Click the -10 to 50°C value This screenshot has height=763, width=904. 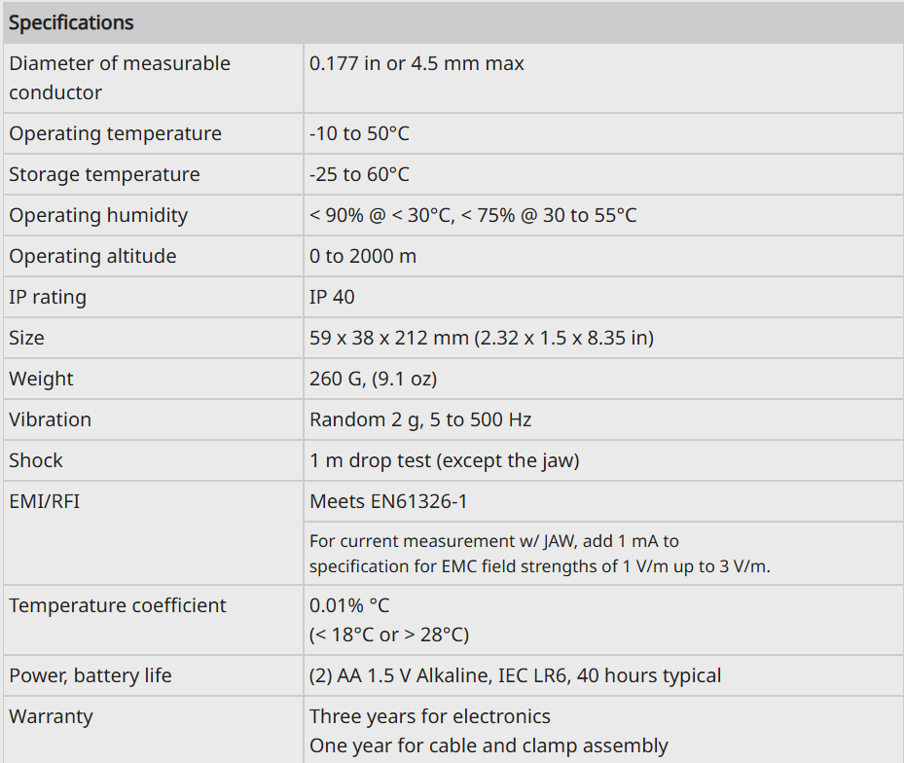coord(359,133)
